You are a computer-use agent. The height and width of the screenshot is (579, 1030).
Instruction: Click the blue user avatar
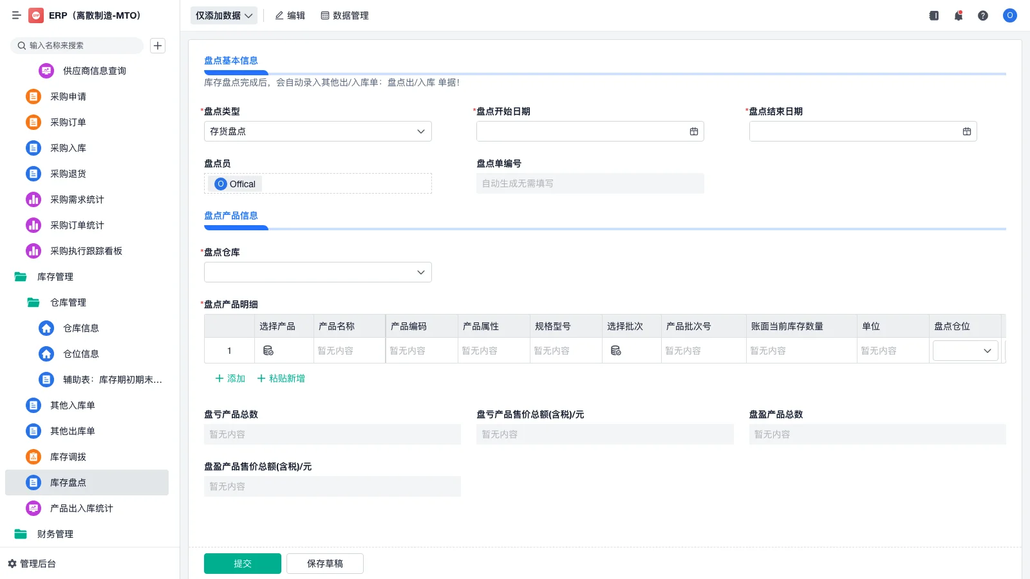[1009, 15]
